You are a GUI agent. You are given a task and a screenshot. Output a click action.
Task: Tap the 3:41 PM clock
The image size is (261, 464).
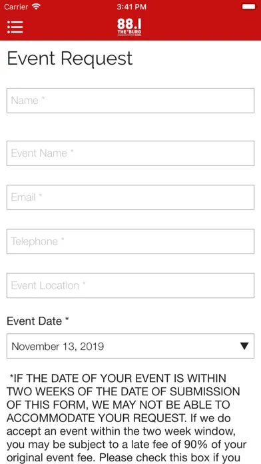(x=131, y=7)
